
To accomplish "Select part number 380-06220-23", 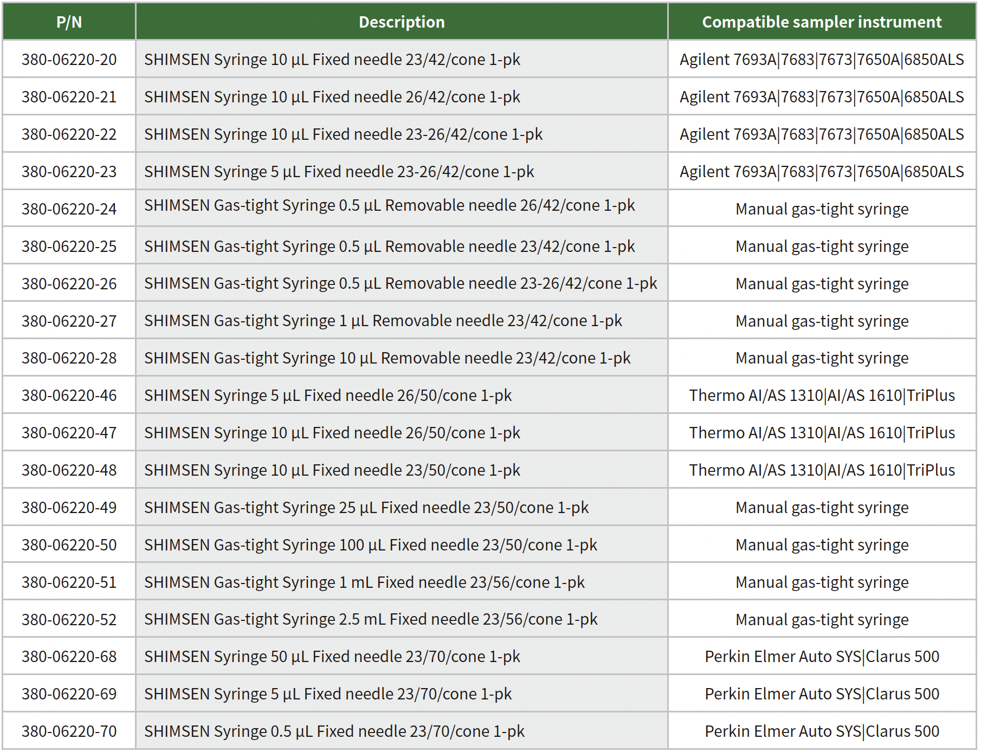I will [69, 172].
